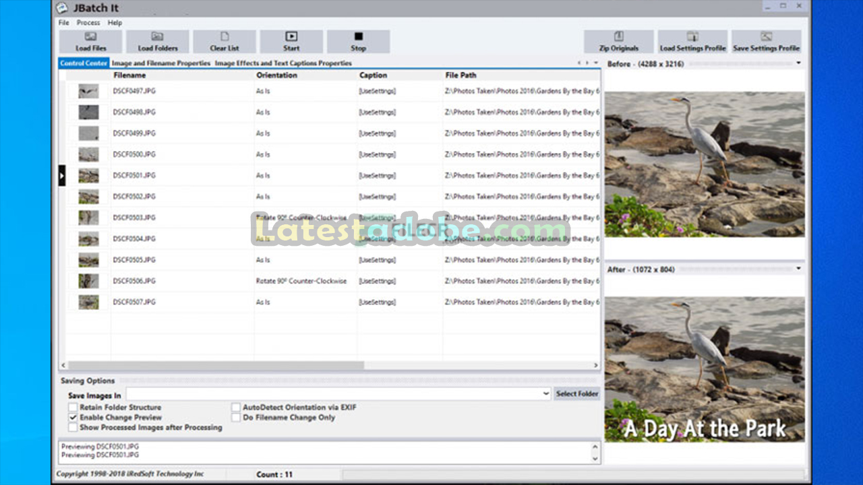863x485 pixels.
Task: Click Load Settings Profile
Action: click(692, 41)
